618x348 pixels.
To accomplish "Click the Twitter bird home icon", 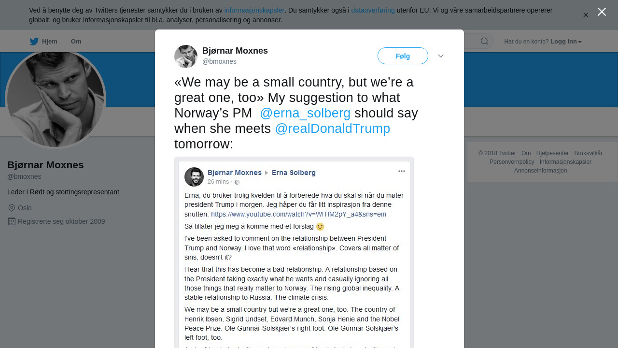I will pos(34,42).
